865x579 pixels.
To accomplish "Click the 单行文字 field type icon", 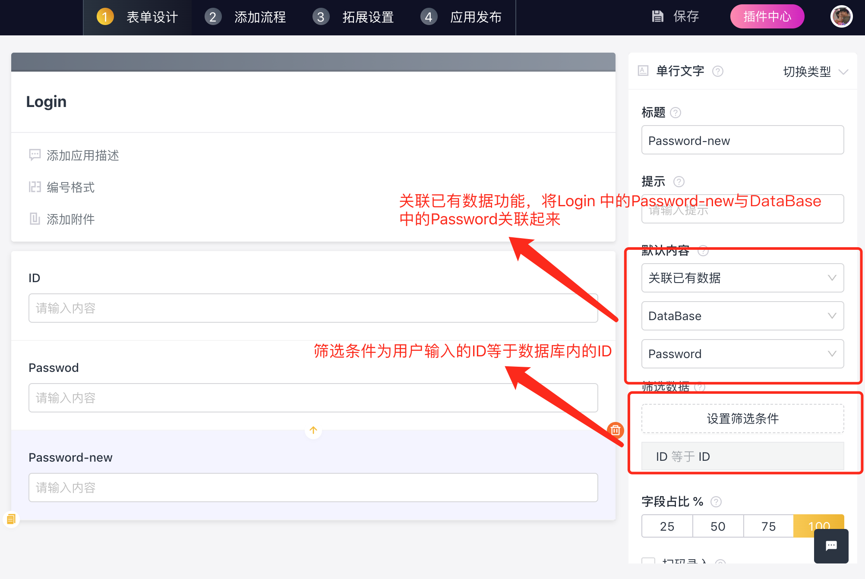I will coord(643,71).
